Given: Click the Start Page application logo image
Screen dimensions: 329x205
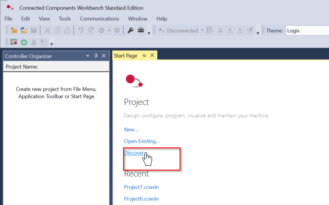Looking at the screenshot, I should click(134, 81).
